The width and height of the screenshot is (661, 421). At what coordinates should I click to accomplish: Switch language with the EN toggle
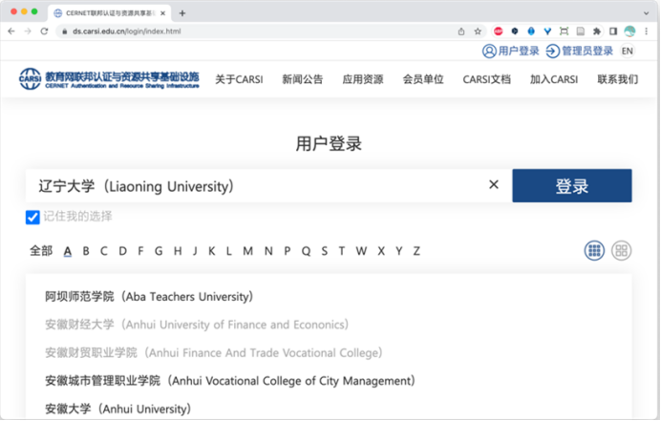coord(628,51)
